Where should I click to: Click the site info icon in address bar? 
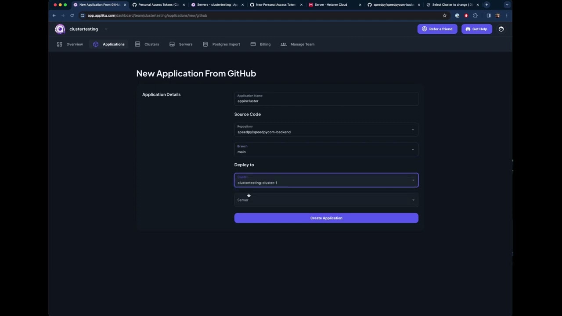point(83,15)
